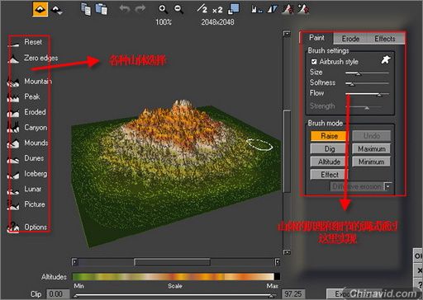Click the Clip minimum value field
Image resolution: width=423 pixels, height=300 pixels.
pyautogui.click(x=58, y=294)
